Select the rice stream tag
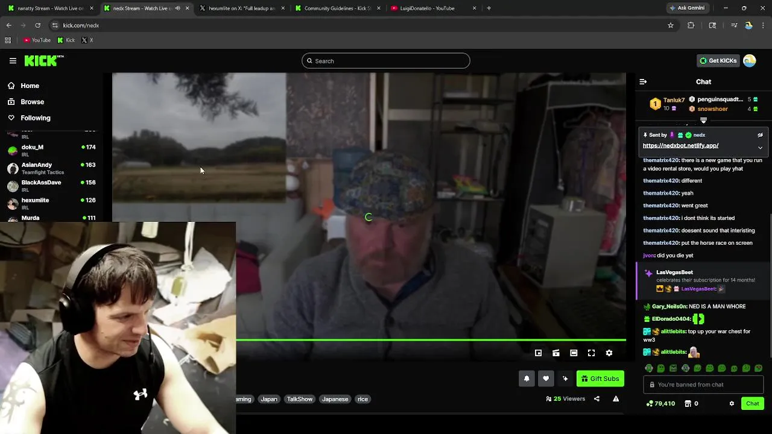 tap(362, 399)
